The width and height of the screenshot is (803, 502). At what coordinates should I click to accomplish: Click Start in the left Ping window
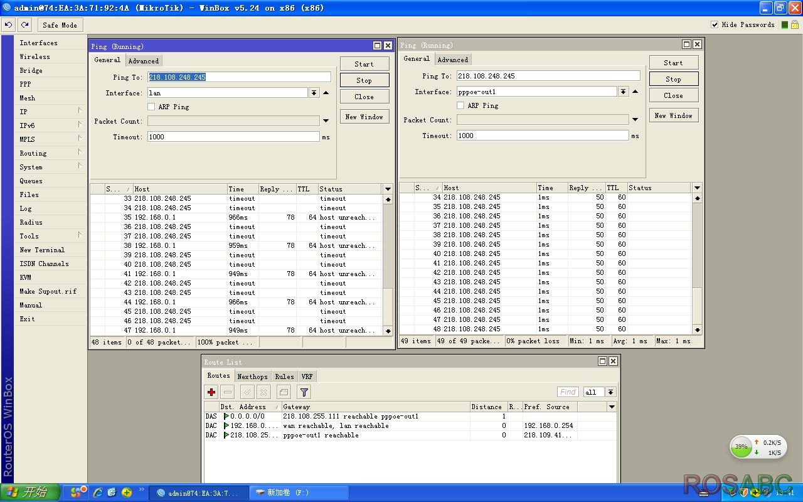[364, 64]
